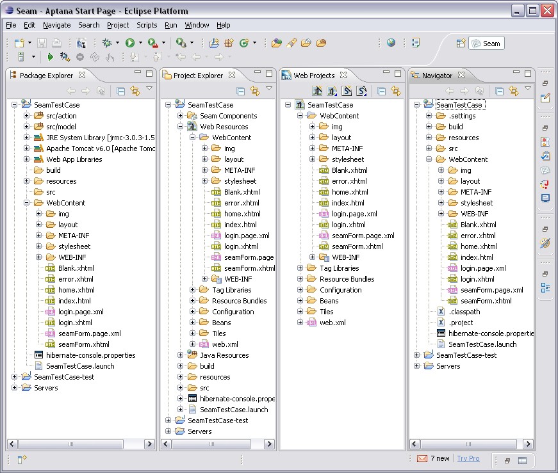Click Collapse All in Package Explorer
The width and height of the screenshot is (558, 473).
[x=120, y=91]
